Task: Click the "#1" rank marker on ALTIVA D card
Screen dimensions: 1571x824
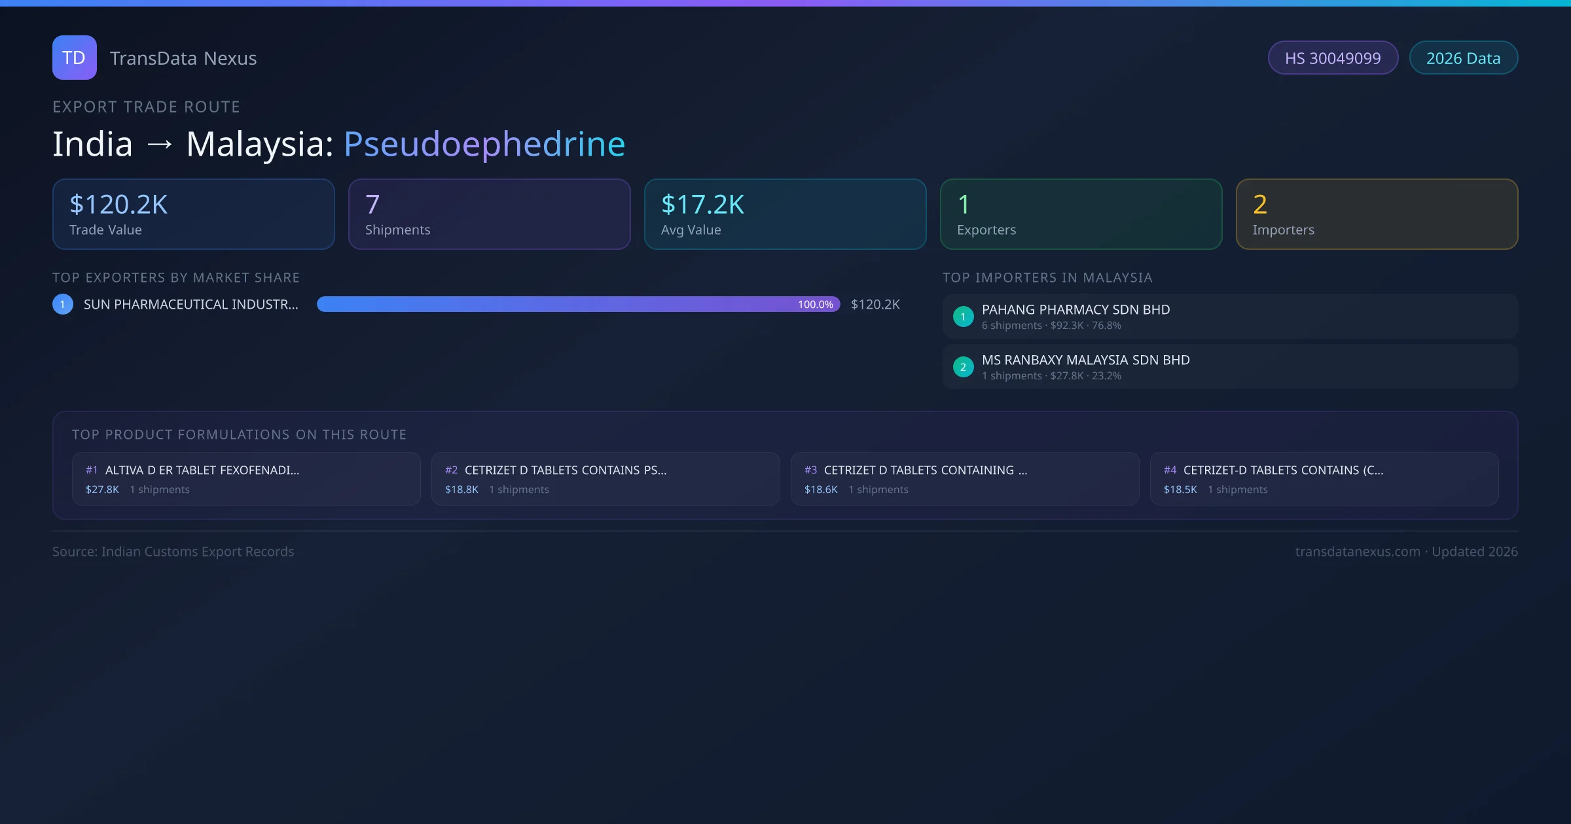Action: (92, 470)
